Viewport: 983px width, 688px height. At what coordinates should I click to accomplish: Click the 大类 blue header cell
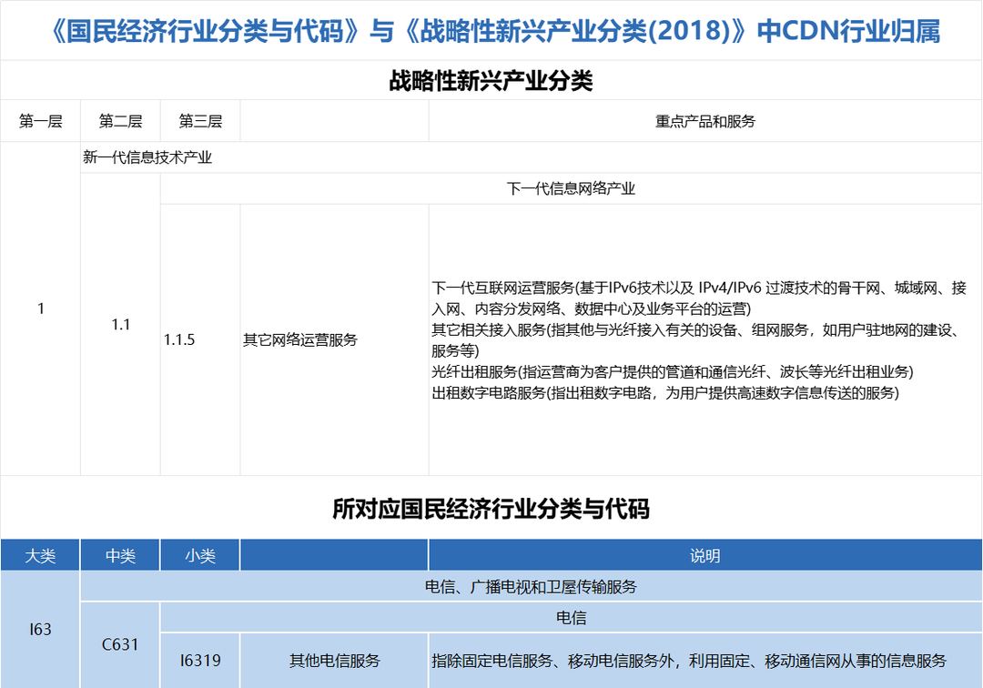tap(41, 556)
